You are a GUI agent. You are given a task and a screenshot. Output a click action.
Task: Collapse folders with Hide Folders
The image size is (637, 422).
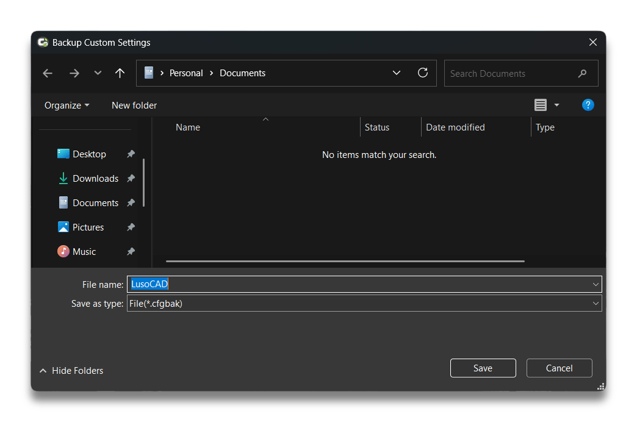click(71, 371)
